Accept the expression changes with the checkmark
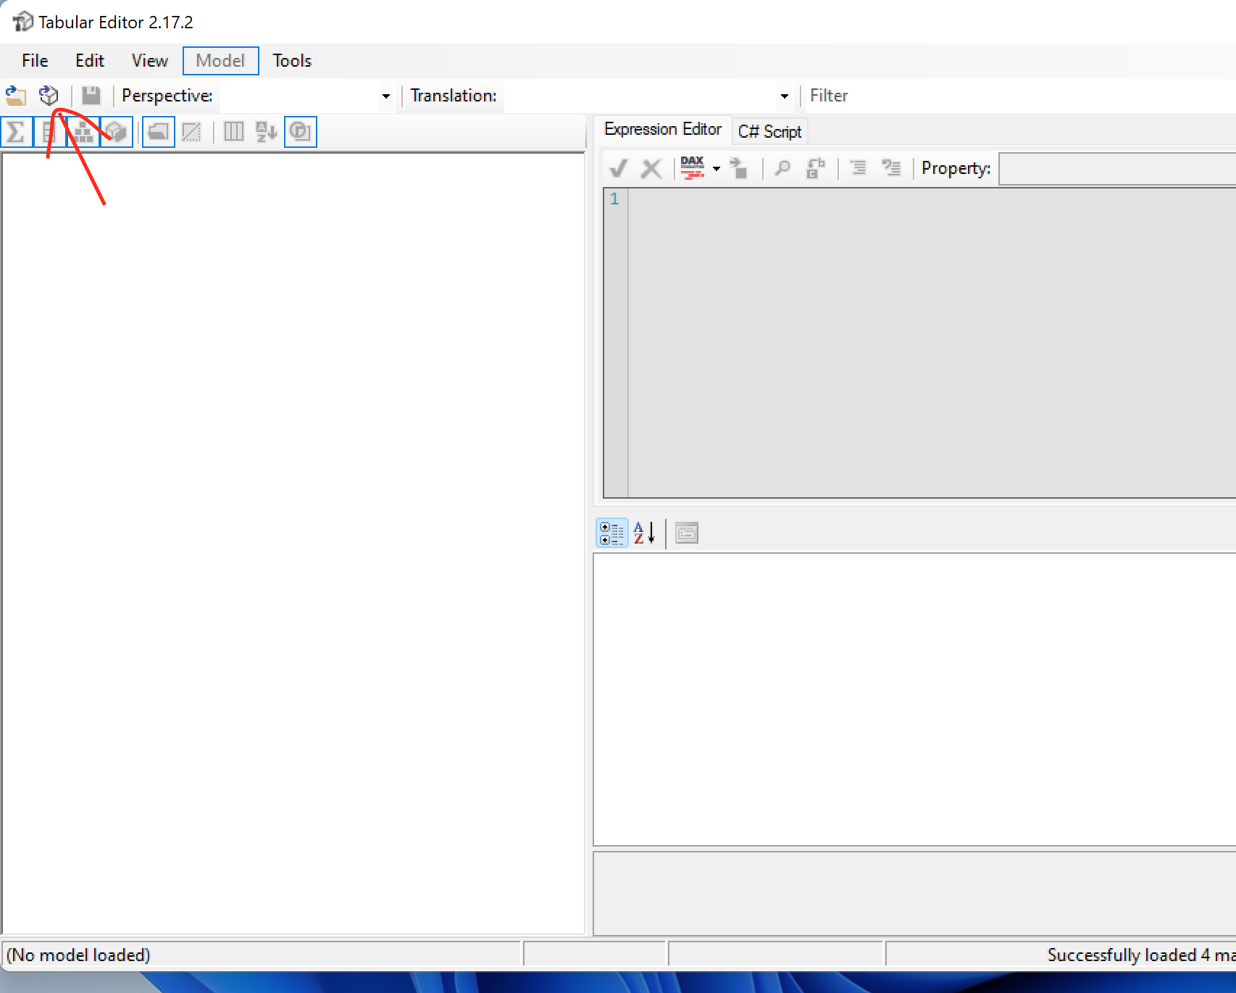The image size is (1236, 993). click(619, 168)
